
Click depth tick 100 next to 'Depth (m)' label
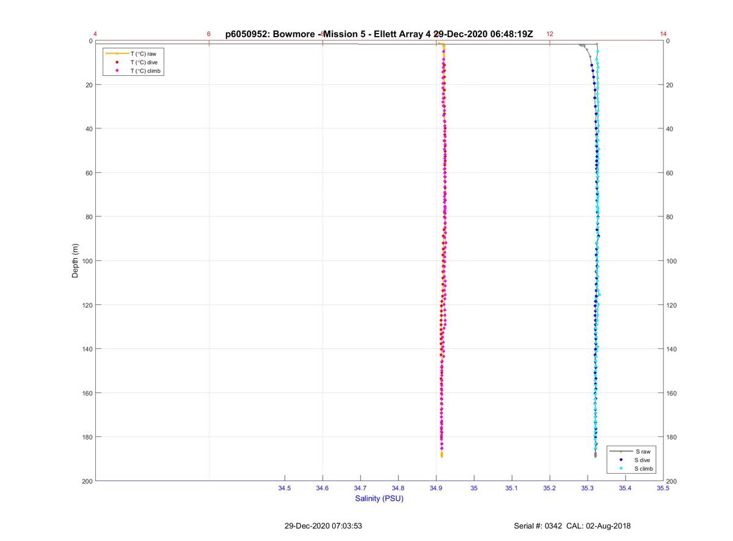point(87,261)
